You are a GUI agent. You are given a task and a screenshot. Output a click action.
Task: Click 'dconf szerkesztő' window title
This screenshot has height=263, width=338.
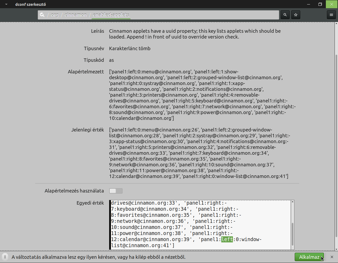point(30,4)
